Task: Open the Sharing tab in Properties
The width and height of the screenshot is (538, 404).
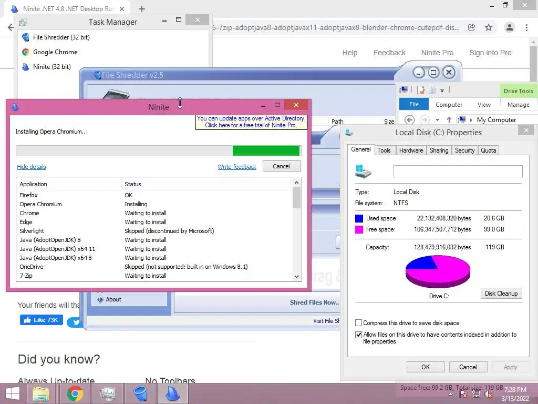Action: click(x=439, y=150)
